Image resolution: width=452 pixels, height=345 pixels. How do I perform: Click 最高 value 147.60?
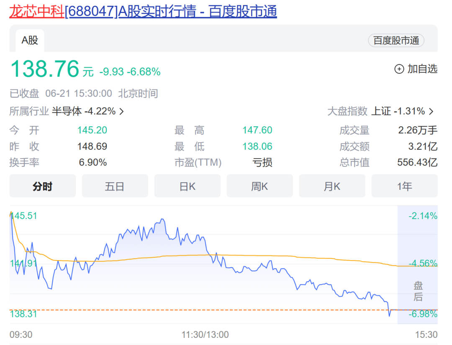[257, 130]
